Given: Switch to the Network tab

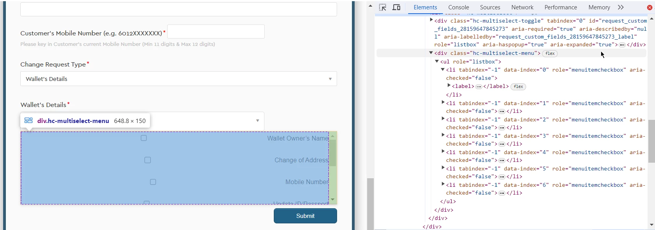Looking at the screenshot, I should click(x=522, y=7).
